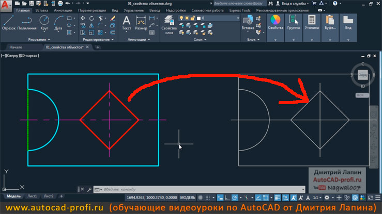Toggle object snap tracking in status bar
This screenshot has width=382, height=214.
click(x=258, y=197)
